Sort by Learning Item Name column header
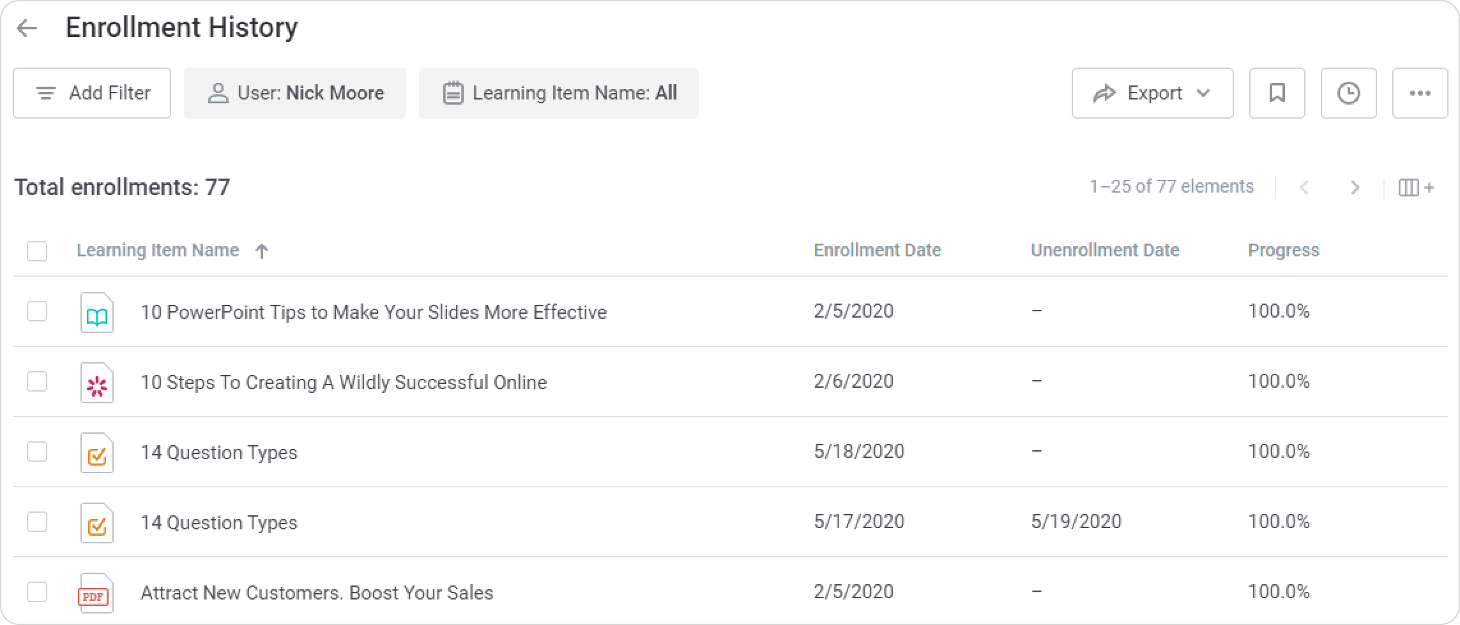 [x=158, y=251]
